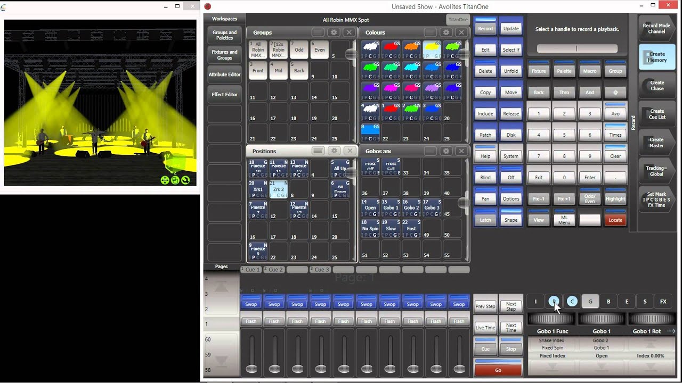Image resolution: width=682 pixels, height=383 pixels.
Task: Toggle the Latch button
Action: 485,219
